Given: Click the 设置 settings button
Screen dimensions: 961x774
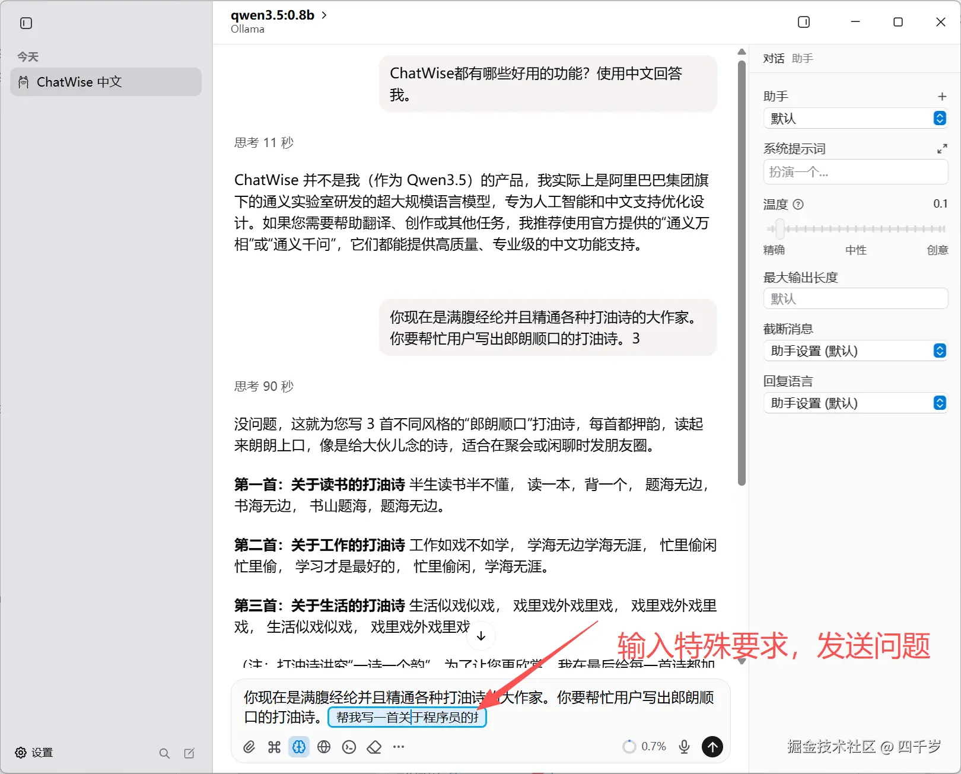Looking at the screenshot, I should click(x=34, y=753).
